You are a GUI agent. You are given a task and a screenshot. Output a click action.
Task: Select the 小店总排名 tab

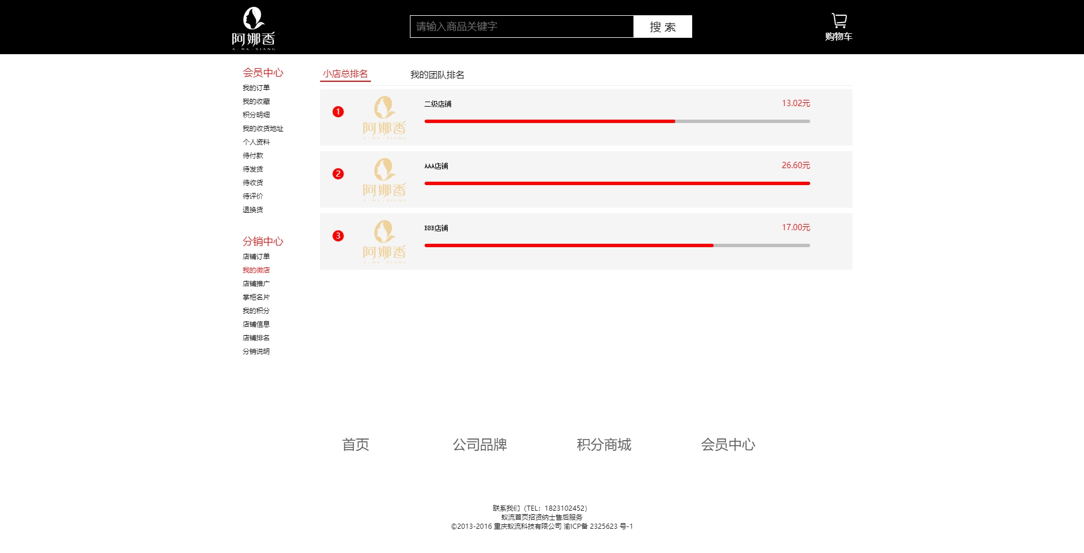coord(345,74)
